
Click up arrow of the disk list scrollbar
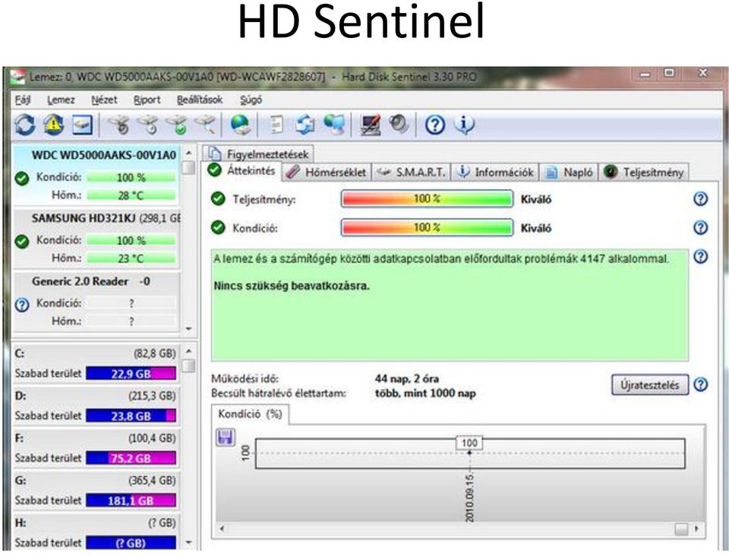click(188, 153)
